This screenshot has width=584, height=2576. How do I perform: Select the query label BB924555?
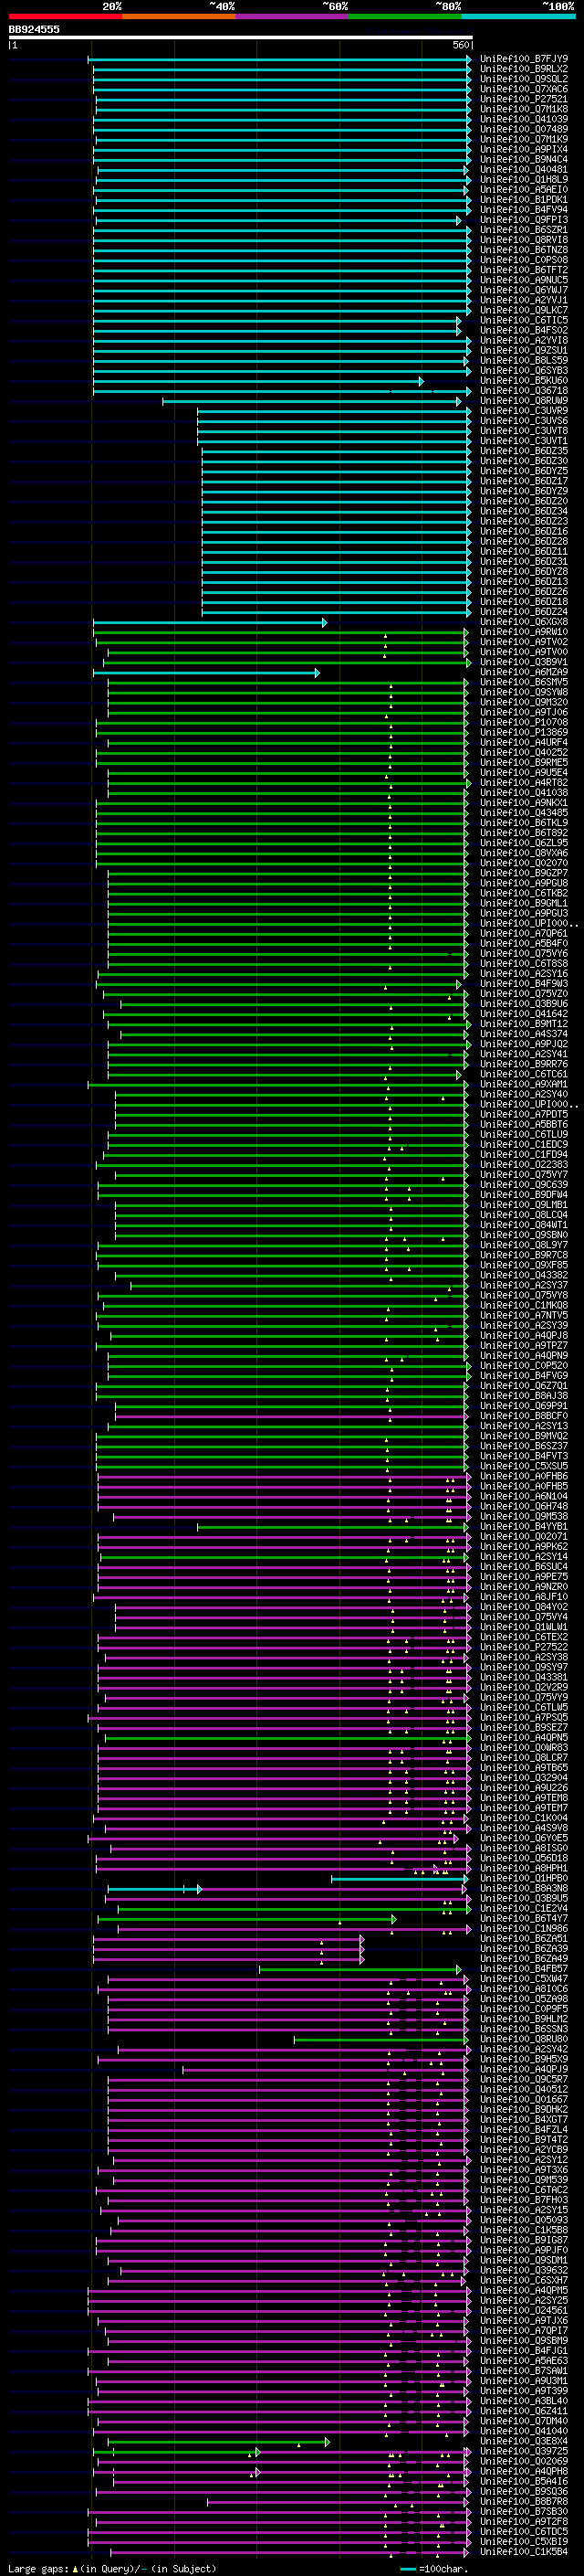pyautogui.click(x=34, y=30)
